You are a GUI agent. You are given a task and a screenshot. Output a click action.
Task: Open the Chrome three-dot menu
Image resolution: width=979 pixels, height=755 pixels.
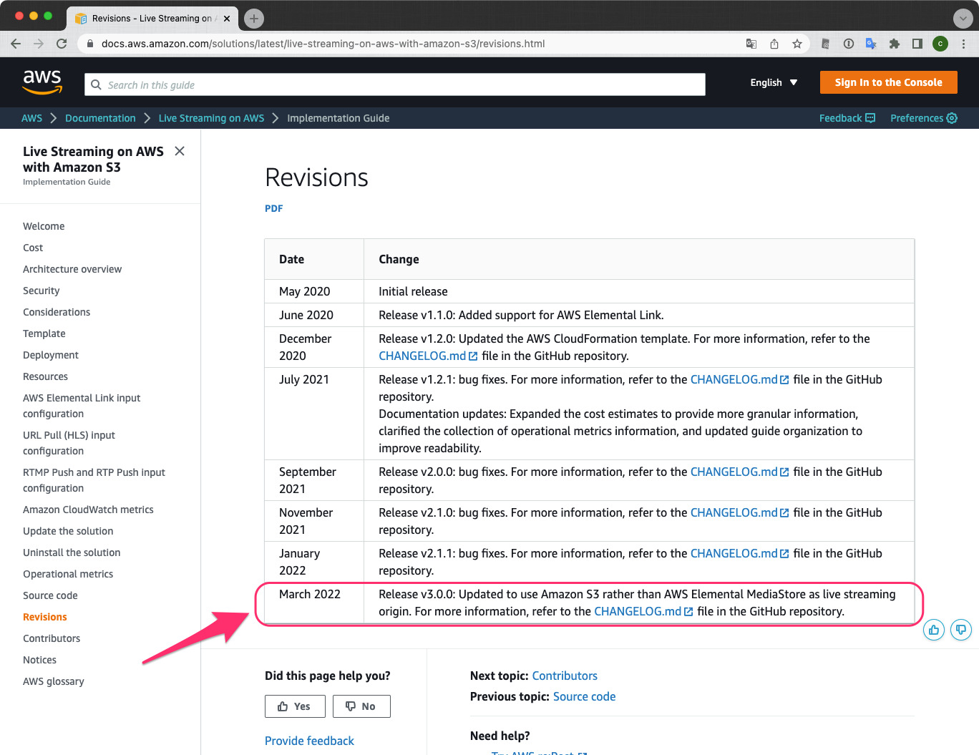[963, 44]
